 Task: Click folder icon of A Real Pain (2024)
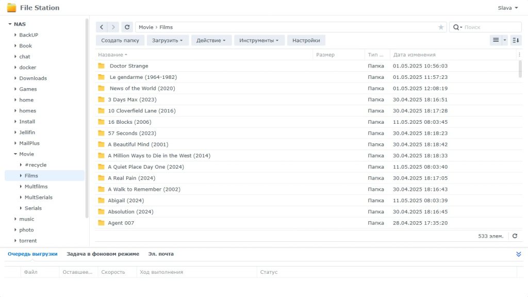click(x=102, y=178)
